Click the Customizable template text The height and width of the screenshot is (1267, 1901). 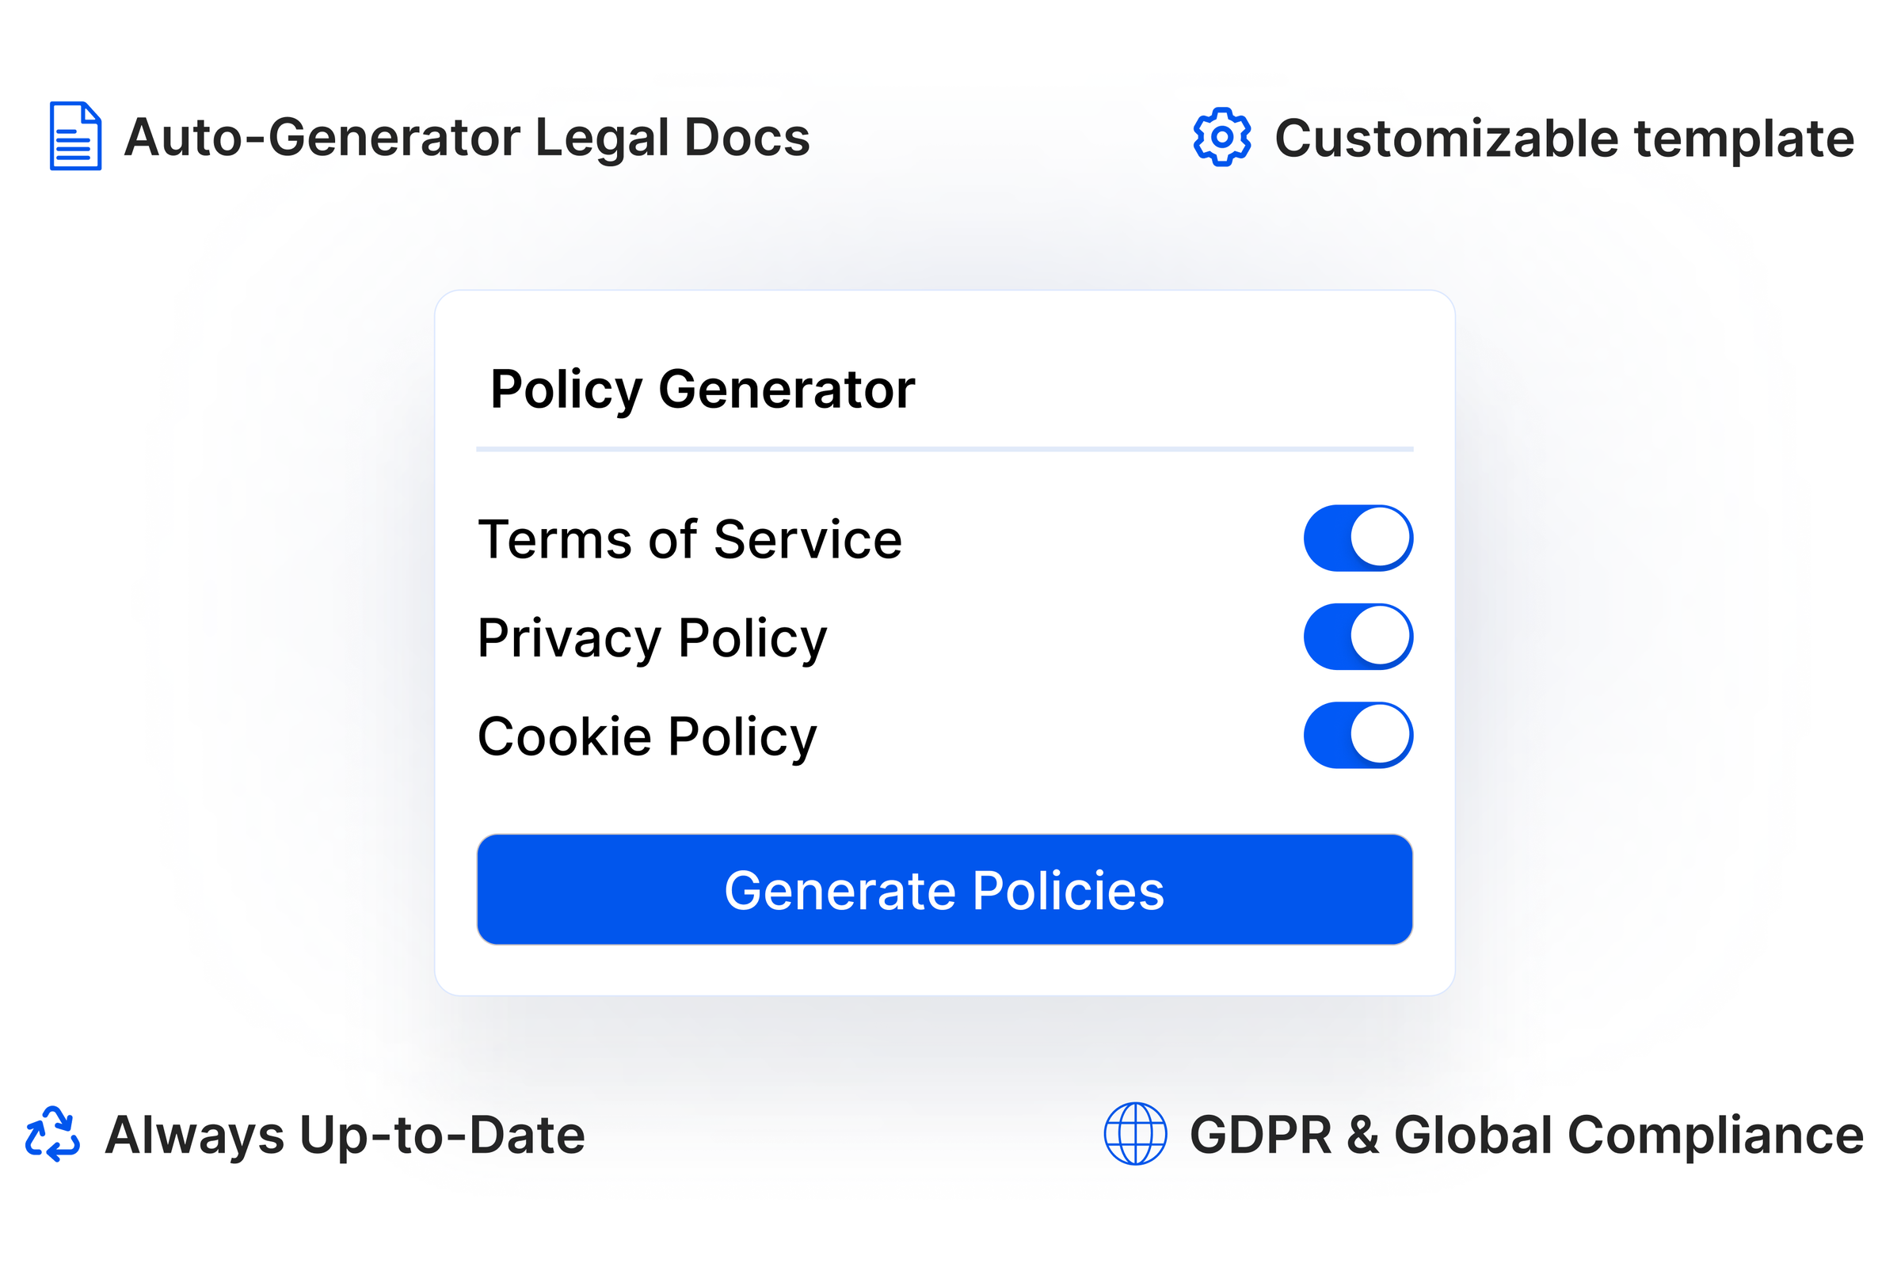tap(1564, 138)
